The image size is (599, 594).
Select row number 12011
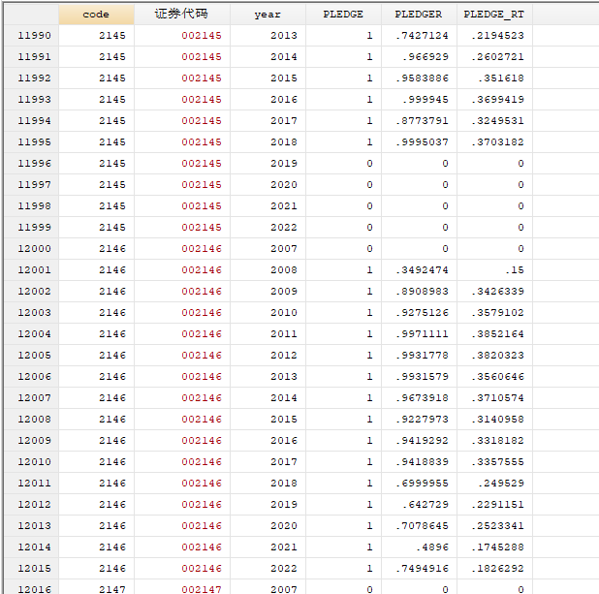click(32, 484)
